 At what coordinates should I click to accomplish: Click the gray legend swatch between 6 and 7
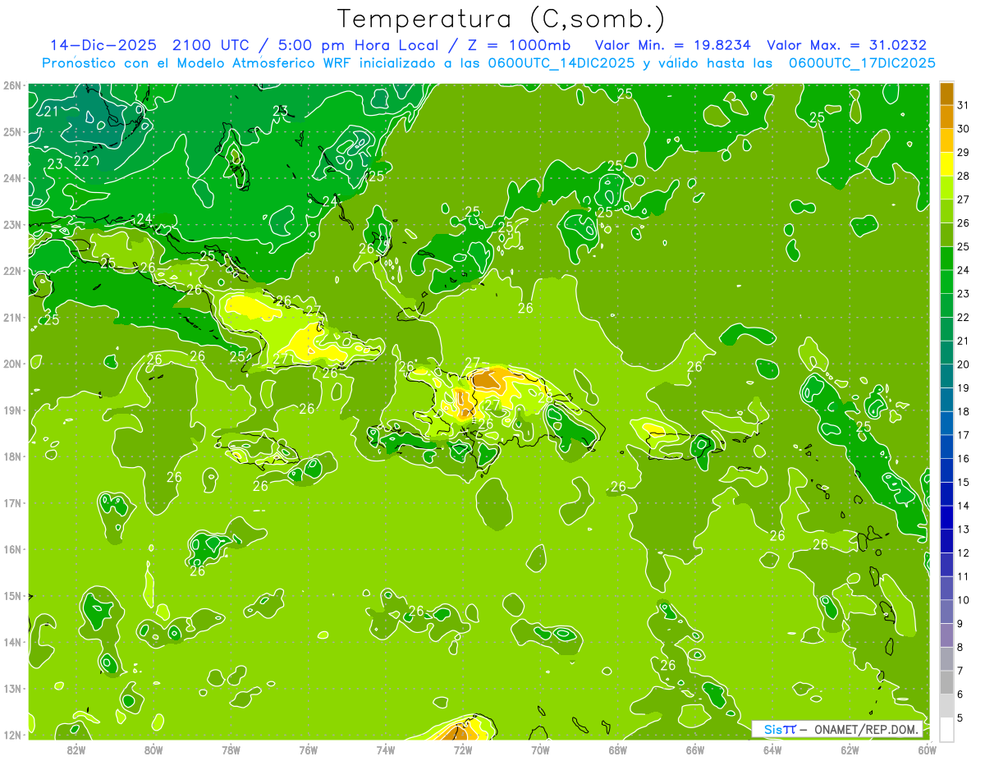click(x=946, y=682)
